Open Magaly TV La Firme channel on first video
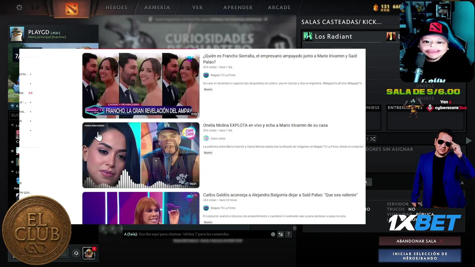 point(223,75)
